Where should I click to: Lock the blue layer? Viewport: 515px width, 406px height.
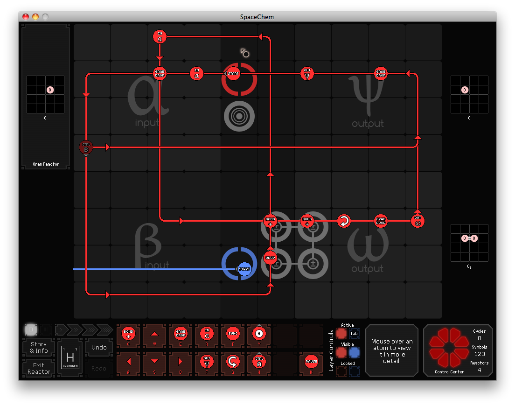pos(354,371)
